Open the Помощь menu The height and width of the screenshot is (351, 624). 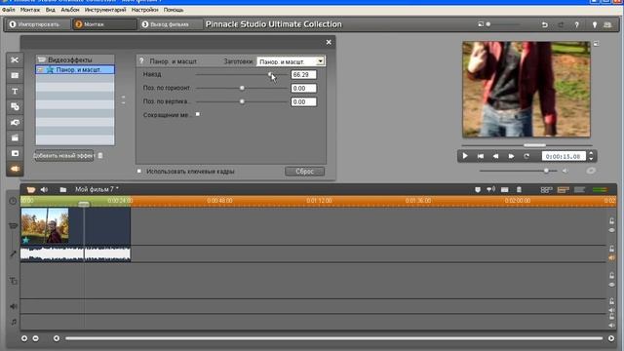(x=174, y=10)
